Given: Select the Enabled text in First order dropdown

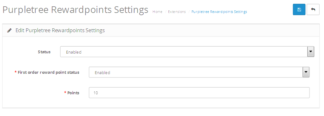Looking at the screenshot, I should [x=102, y=72].
